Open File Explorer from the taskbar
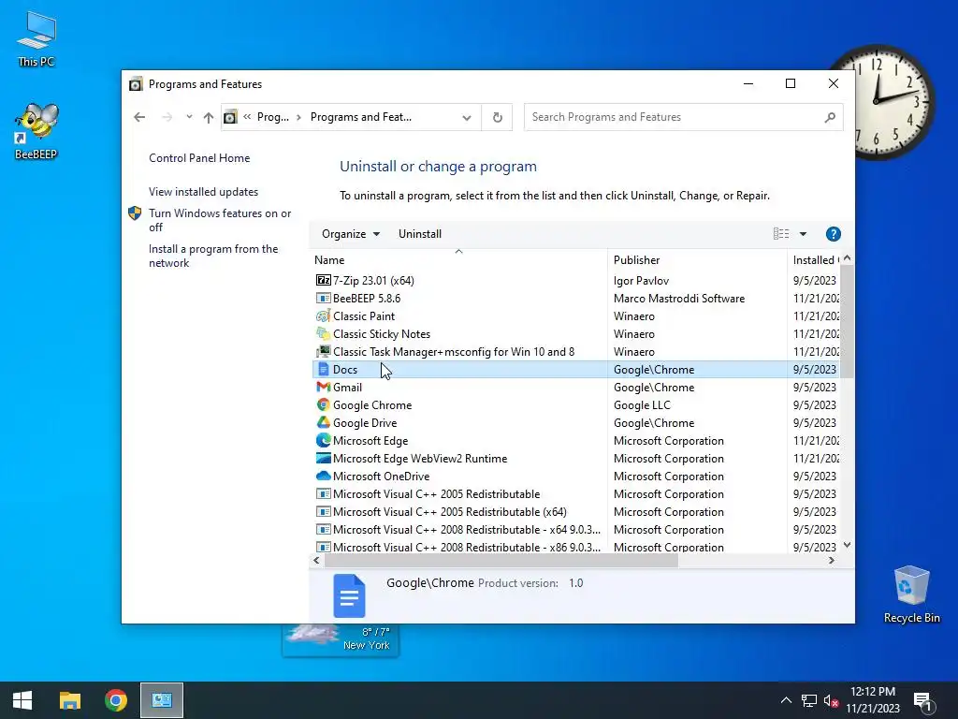 [69, 700]
